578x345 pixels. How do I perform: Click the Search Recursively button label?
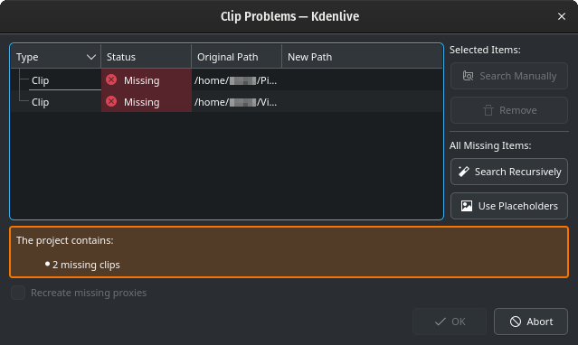pos(518,172)
